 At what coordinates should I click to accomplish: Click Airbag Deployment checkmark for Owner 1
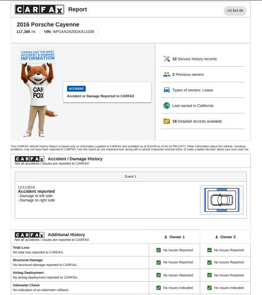tap(159, 275)
